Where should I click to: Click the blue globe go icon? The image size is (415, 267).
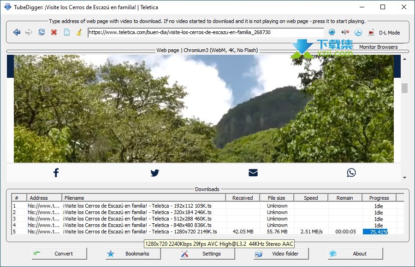(332, 32)
